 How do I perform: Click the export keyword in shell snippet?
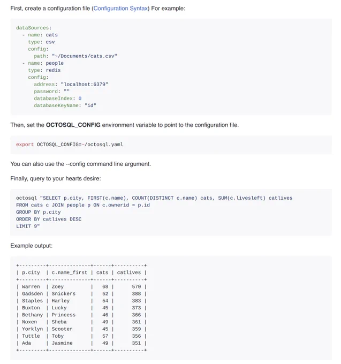[25, 145]
